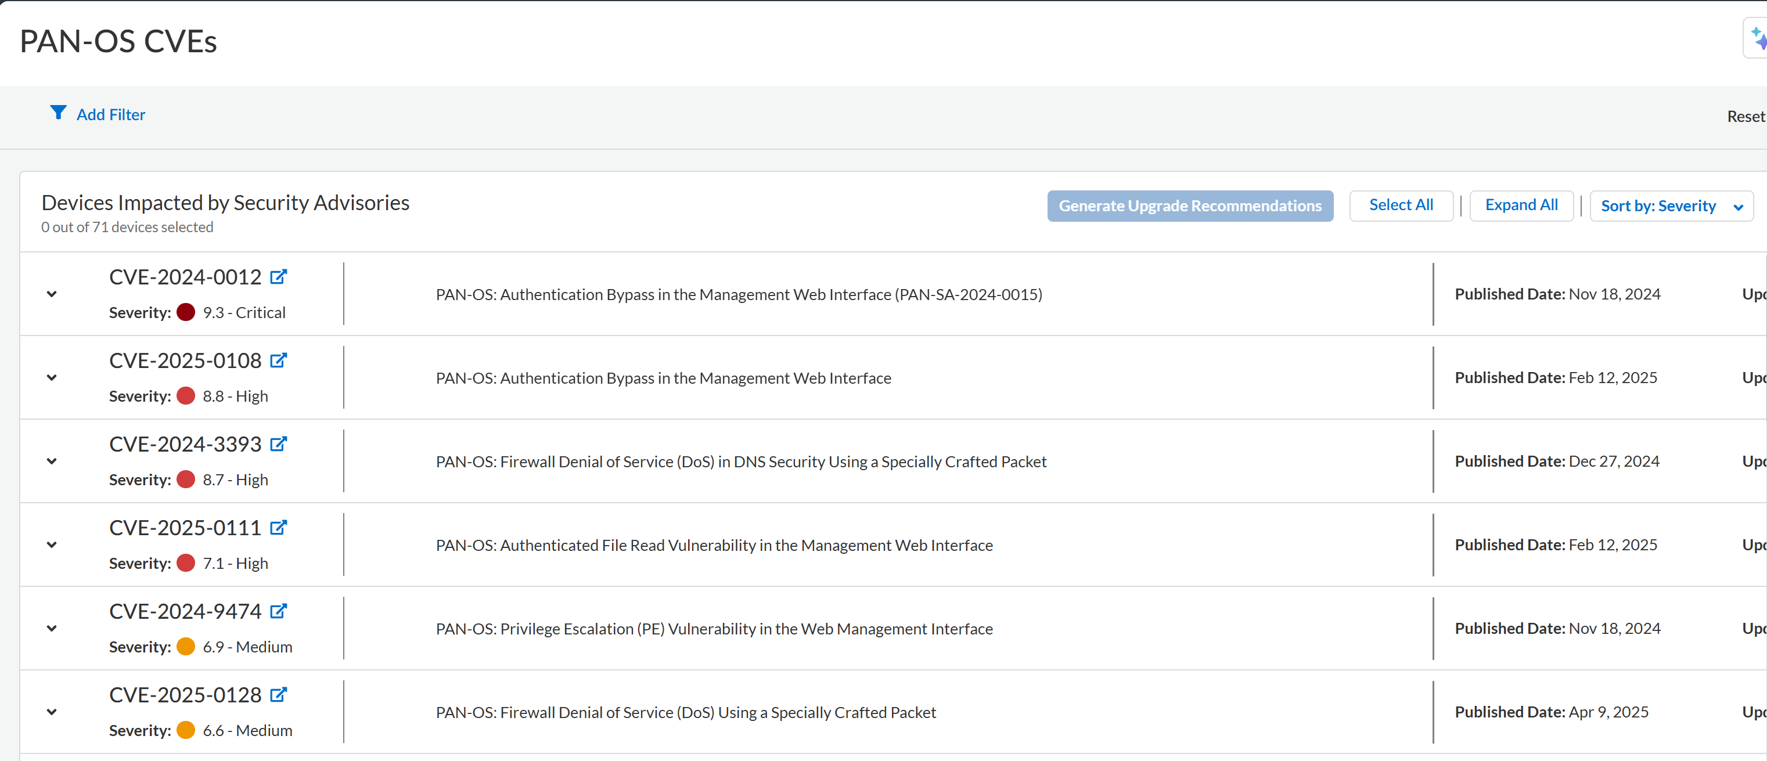Open external link icon for CVE-2025-0128
Image resolution: width=1767 pixels, height=761 pixels.
coord(278,695)
